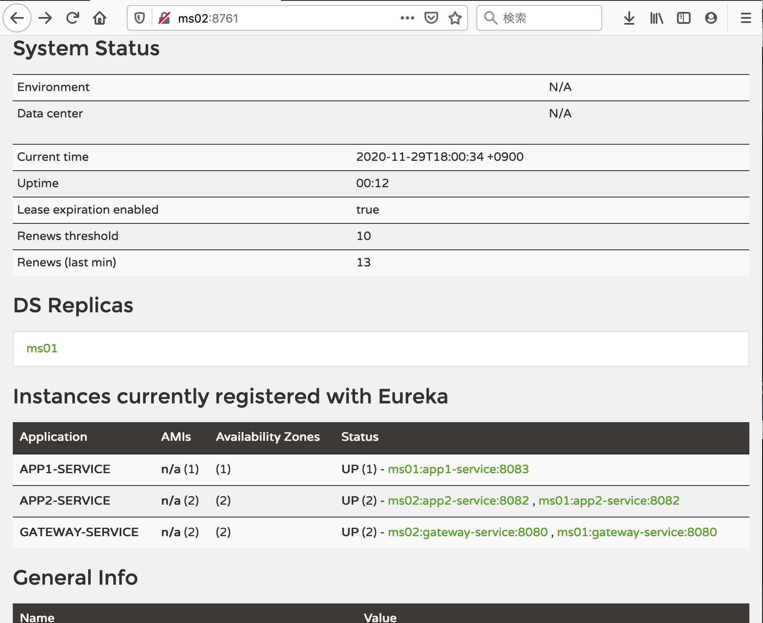Click the Value column header in General Info
Image resolution: width=763 pixels, height=623 pixels.
pyautogui.click(x=380, y=617)
